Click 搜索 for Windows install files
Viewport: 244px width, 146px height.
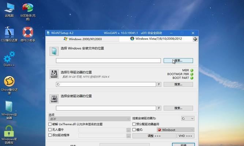(x=178, y=61)
